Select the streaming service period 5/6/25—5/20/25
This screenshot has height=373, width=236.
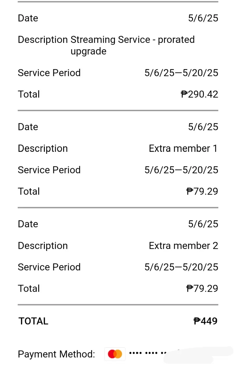pyautogui.click(x=181, y=73)
